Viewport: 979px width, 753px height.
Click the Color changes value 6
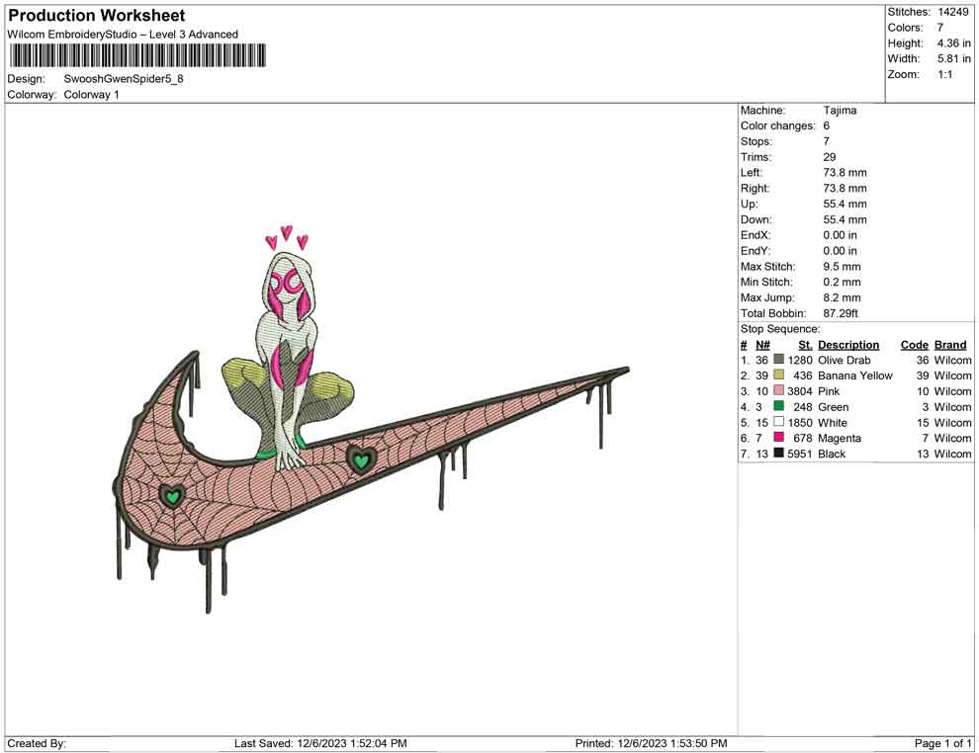tap(826, 126)
